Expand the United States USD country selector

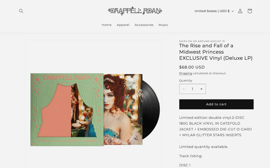point(214,11)
